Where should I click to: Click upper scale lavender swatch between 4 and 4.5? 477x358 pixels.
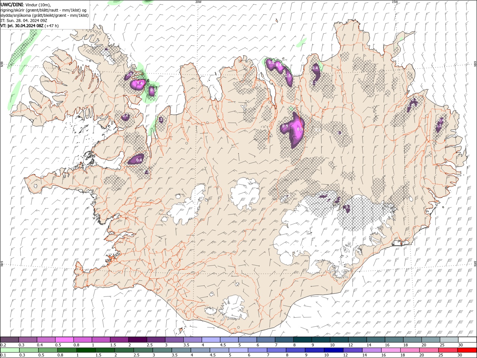(211, 340)
